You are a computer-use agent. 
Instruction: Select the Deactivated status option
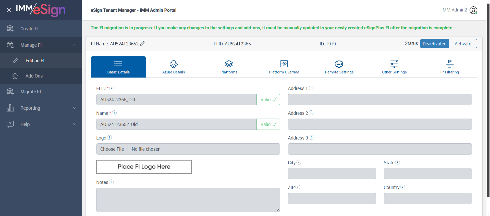(x=434, y=44)
